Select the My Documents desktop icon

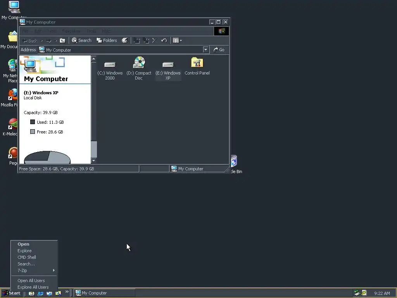(x=9, y=40)
